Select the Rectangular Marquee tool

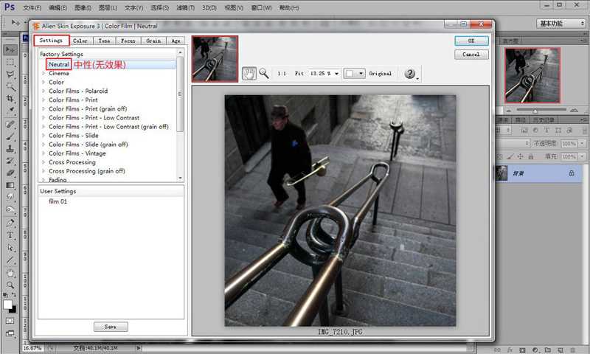(x=10, y=62)
